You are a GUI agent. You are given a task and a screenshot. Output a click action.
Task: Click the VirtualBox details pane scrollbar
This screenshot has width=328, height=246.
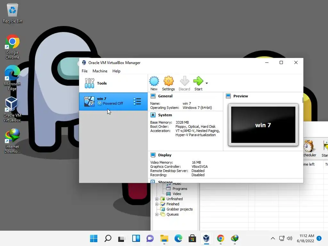coord(303,100)
